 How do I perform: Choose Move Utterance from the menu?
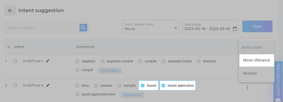[x=257, y=60]
